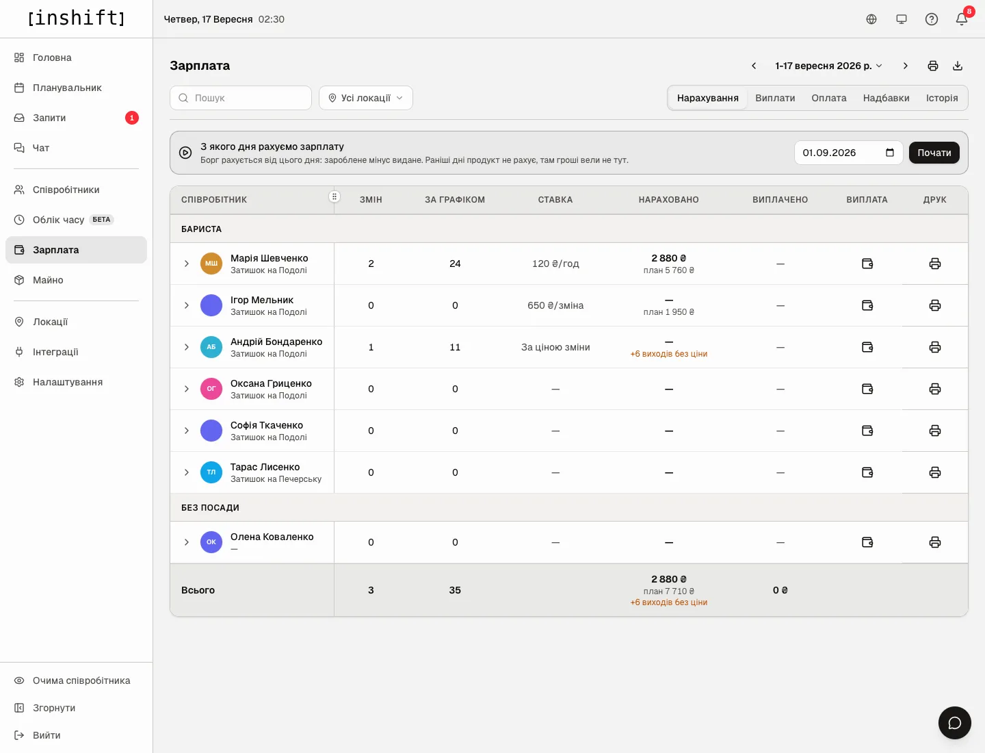Open Співробітники in the sidebar
985x753 pixels.
point(76,190)
